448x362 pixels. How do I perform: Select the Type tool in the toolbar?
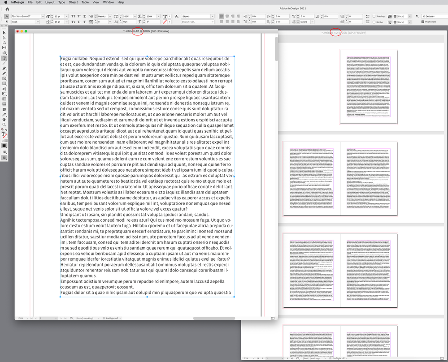[x=4, y=57]
